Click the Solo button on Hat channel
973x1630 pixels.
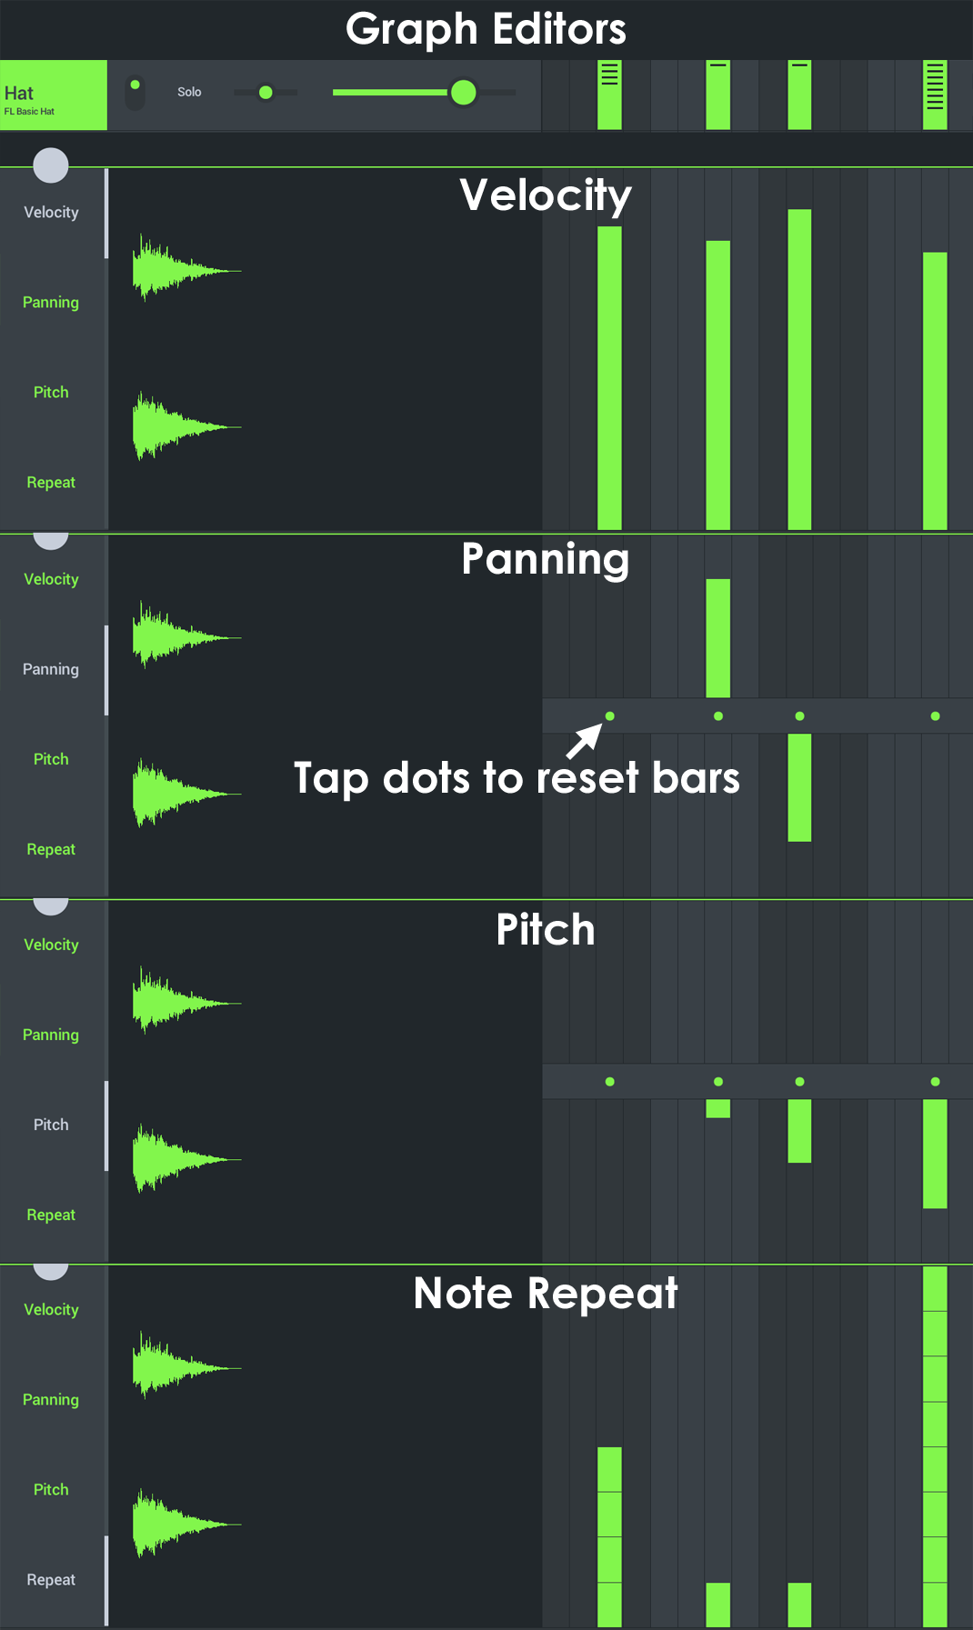[x=189, y=92]
